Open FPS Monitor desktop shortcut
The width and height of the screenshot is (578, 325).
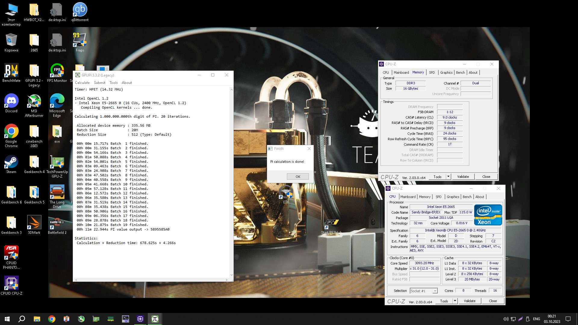(57, 73)
